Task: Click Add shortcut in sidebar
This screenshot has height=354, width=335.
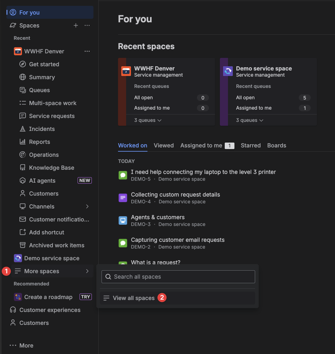Action: click(47, 232)
